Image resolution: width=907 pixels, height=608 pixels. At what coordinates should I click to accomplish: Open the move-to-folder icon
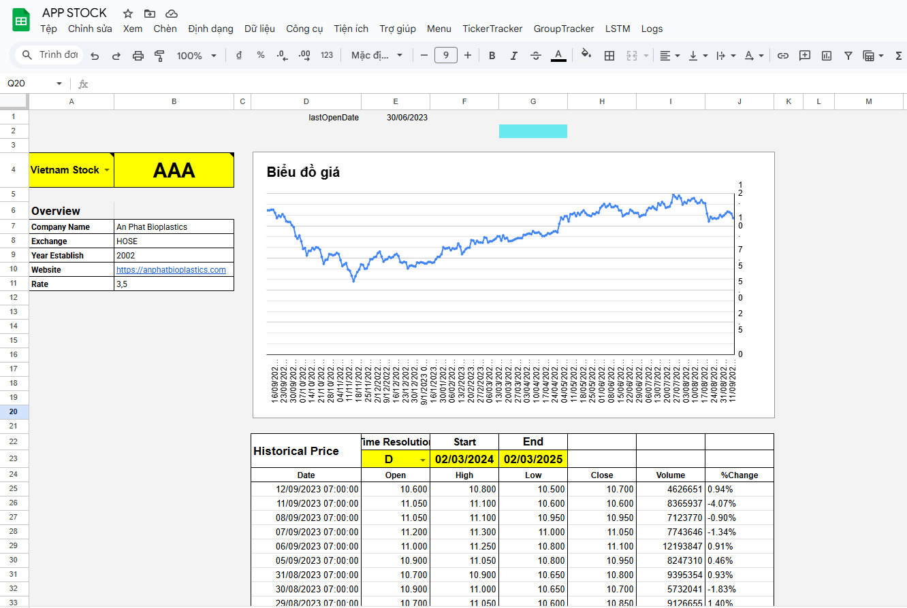(150, 14)
